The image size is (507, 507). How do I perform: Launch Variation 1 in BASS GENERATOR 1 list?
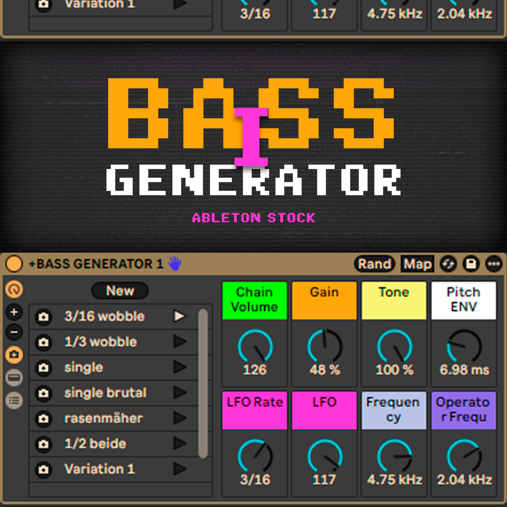[180, 469]
